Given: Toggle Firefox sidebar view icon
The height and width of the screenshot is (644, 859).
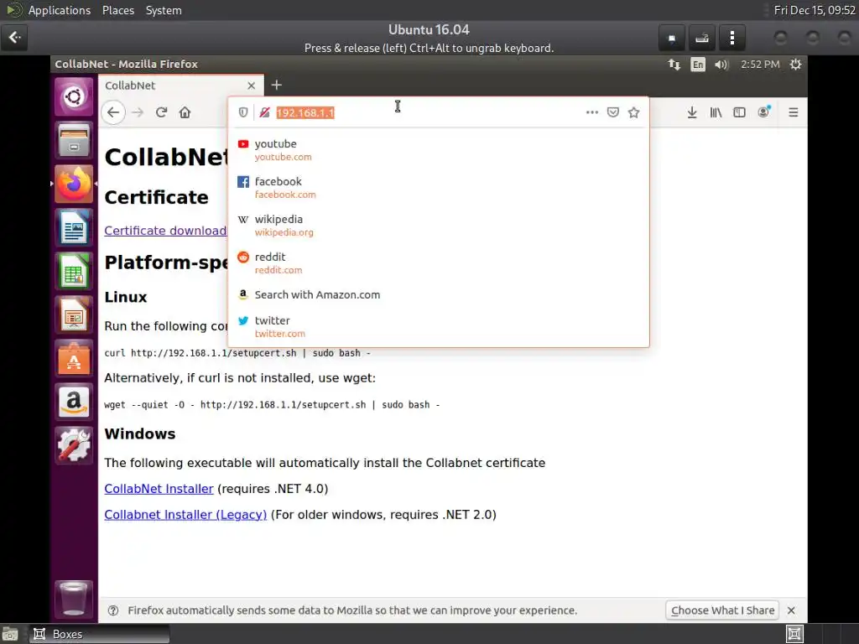Looking at the screenshot, I should click(x=739, y=112).
